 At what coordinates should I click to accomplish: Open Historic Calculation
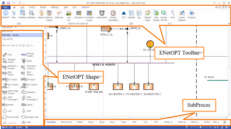[113, 16]
